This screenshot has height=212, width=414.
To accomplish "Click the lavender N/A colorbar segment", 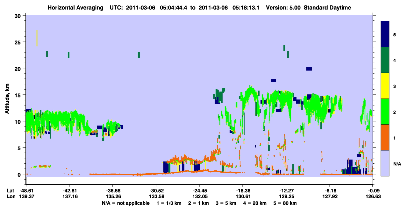I will 385,163.
